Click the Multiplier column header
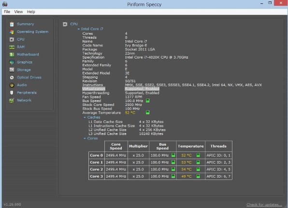 (138, 146)
